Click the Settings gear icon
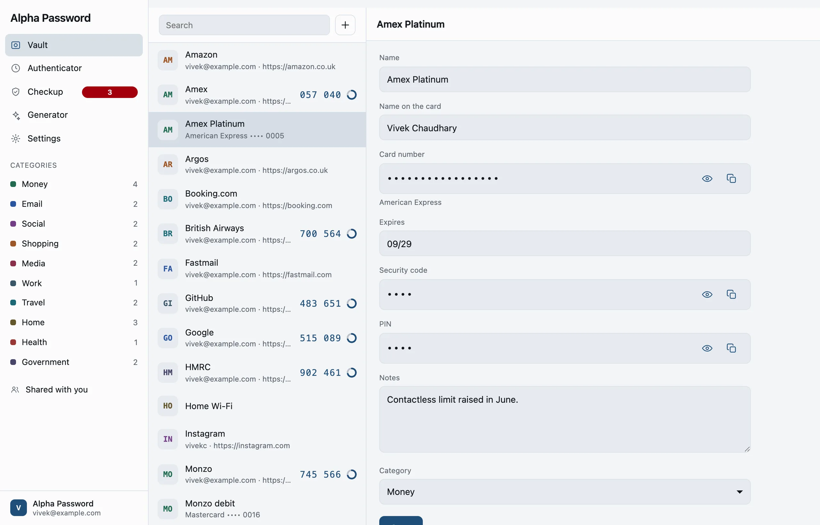Screen dimensions: 820x525 16,138
